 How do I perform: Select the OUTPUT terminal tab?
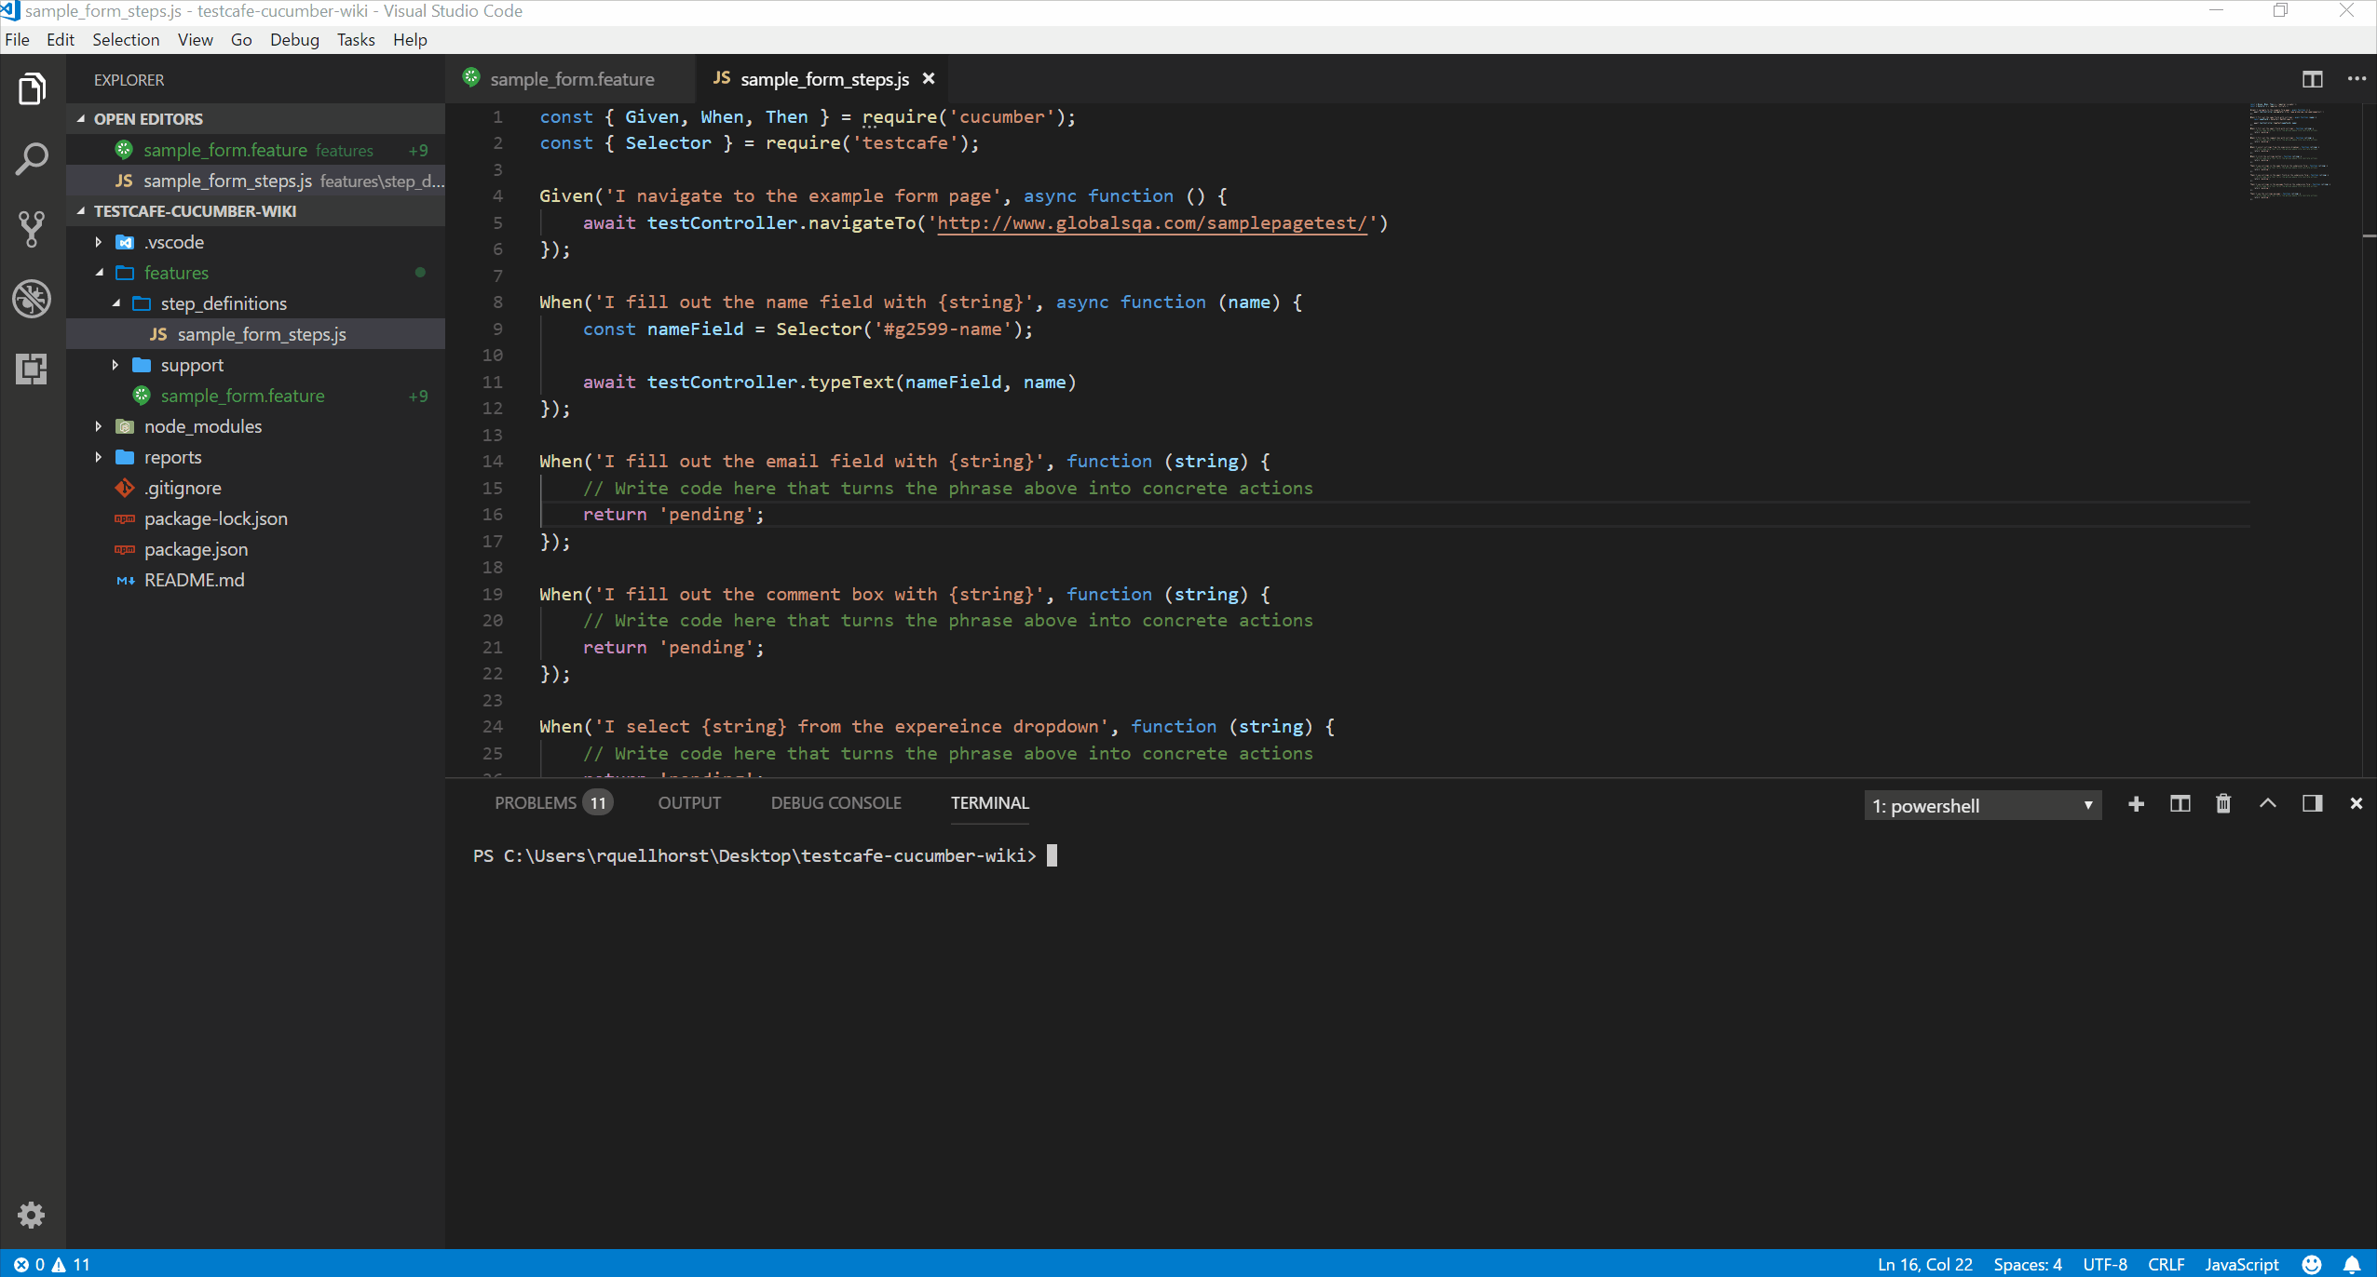689,802
